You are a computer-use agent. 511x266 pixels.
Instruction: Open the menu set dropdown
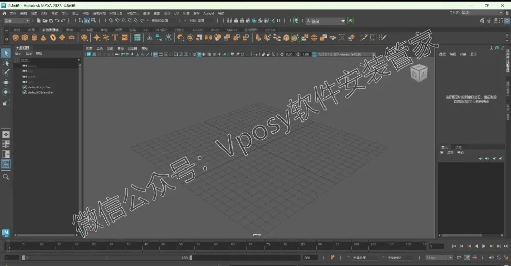[16, 21]
